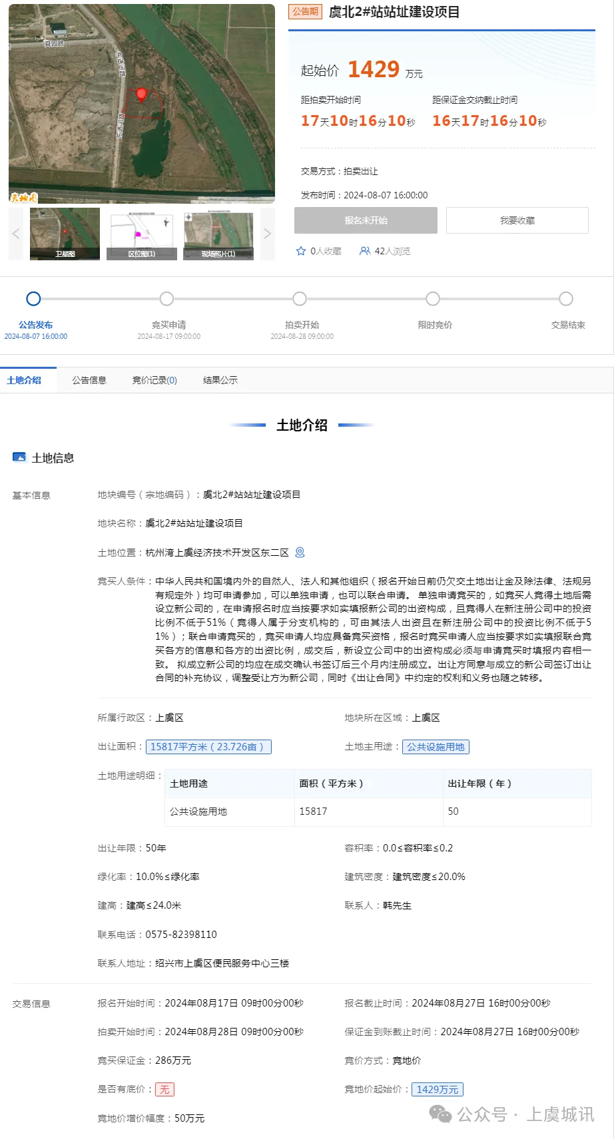Image resolution: width=614 pixels, height=1139 pixels.
Task: Click the star icon beside 0人收藏
Action: click(301, 251)
